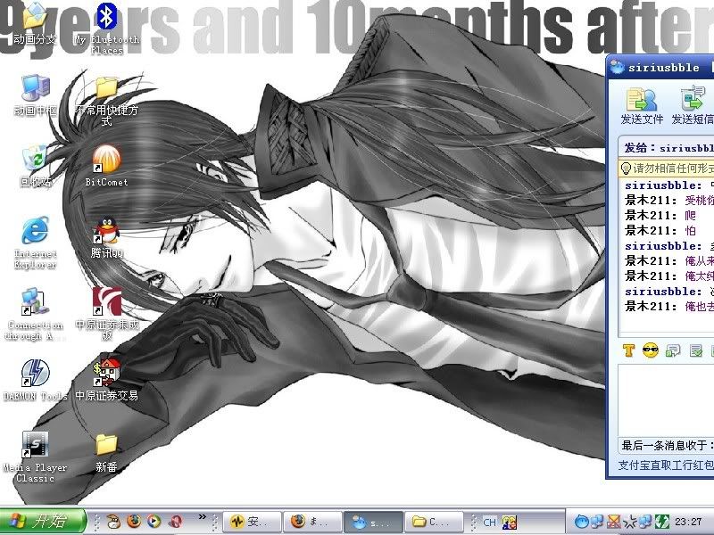Click the message beginning 景木211: 俺也去
The height and width of the screenshot is (535, 714).
[x=668, y=307]
